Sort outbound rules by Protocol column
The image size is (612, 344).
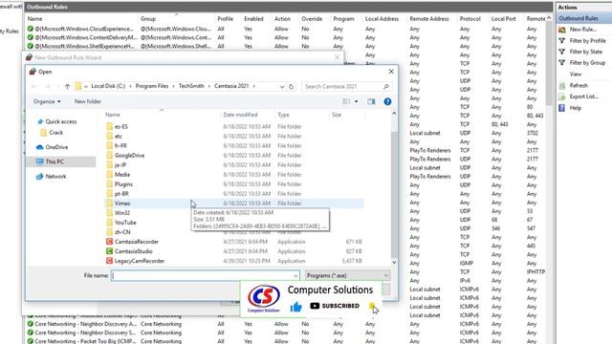tap(470, 19)
